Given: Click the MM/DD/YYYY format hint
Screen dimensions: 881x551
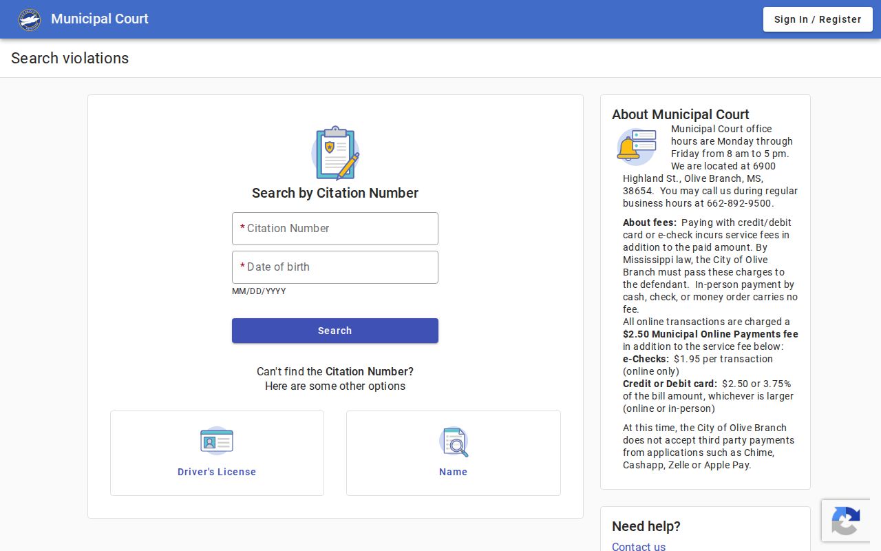Looking at the screenshot, I should pyautogui.click(x=259, y=291).
